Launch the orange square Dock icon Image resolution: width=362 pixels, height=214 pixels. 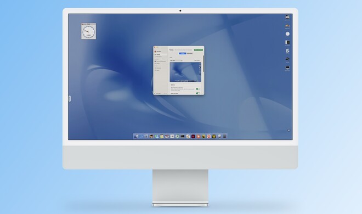(x=199, y=137)
